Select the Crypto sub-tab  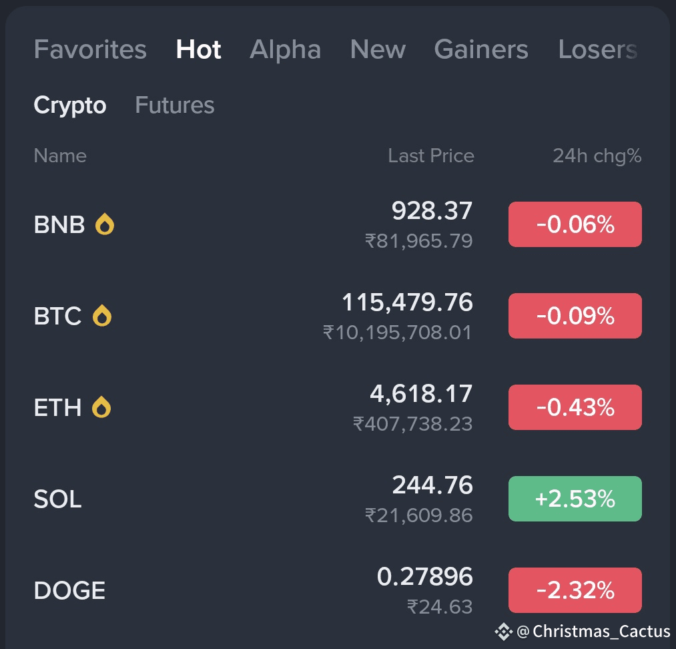pyautogui.click(x=70, y=105)
